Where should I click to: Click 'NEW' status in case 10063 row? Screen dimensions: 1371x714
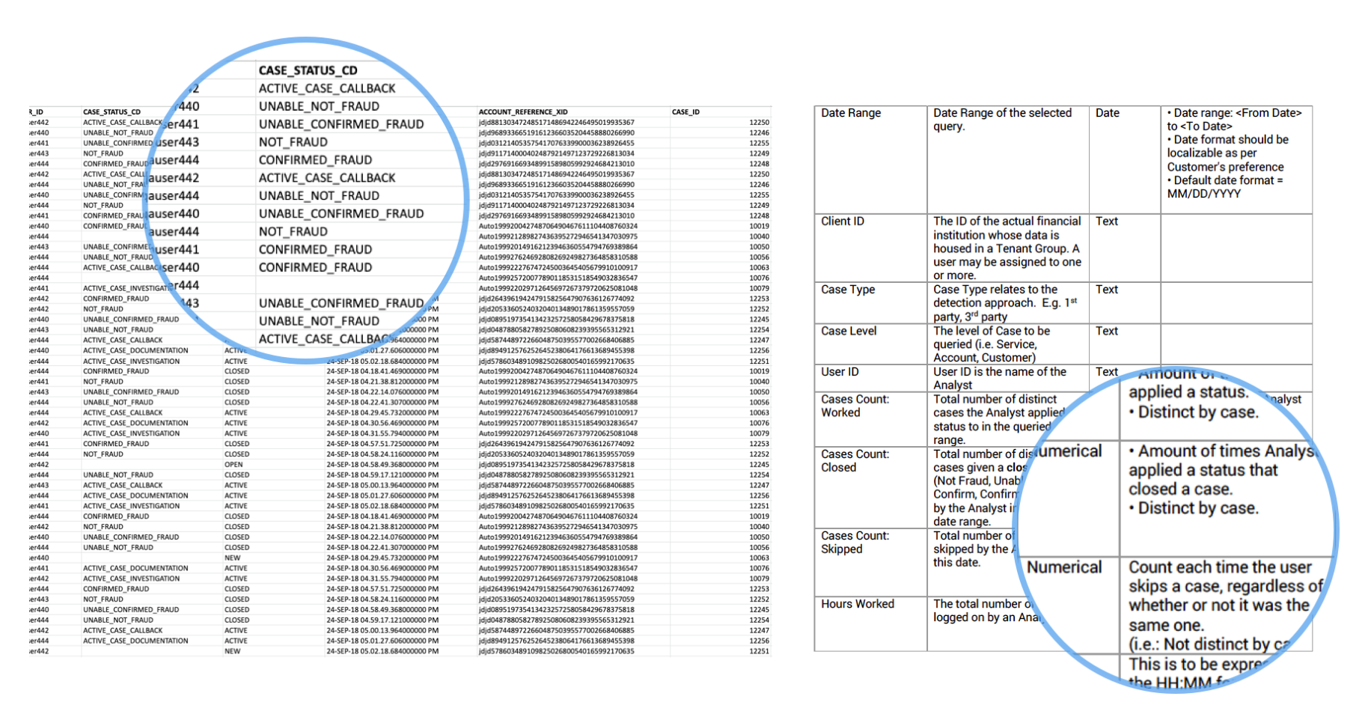click(x=233, y=558)
